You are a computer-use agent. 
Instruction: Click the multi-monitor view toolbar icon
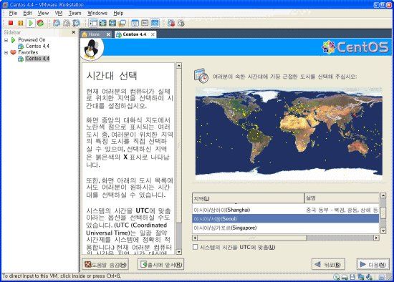pos(122,23)
